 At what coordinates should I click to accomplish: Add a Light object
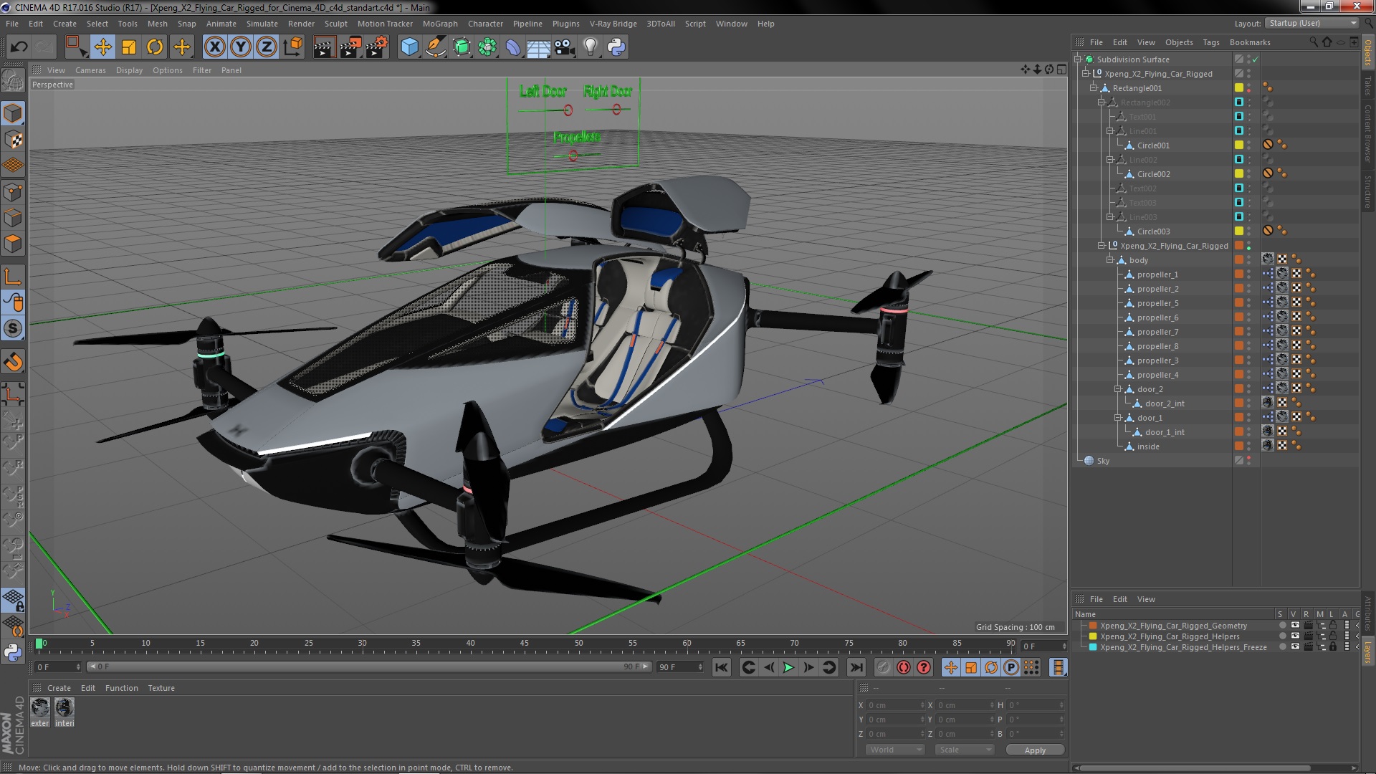(591, 47)
